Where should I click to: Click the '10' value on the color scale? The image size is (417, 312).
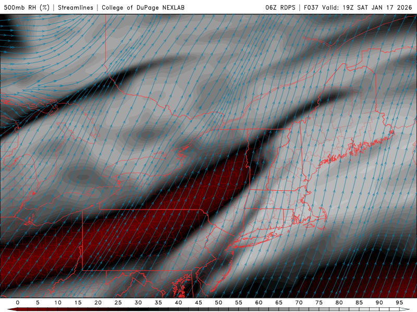(x=58, y=303)
